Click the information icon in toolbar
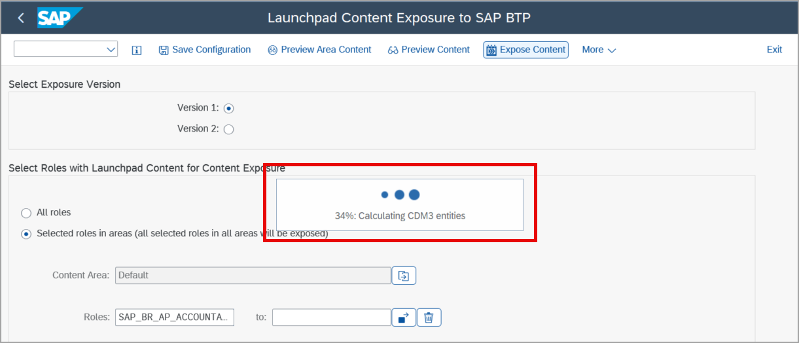 (137, 50)
